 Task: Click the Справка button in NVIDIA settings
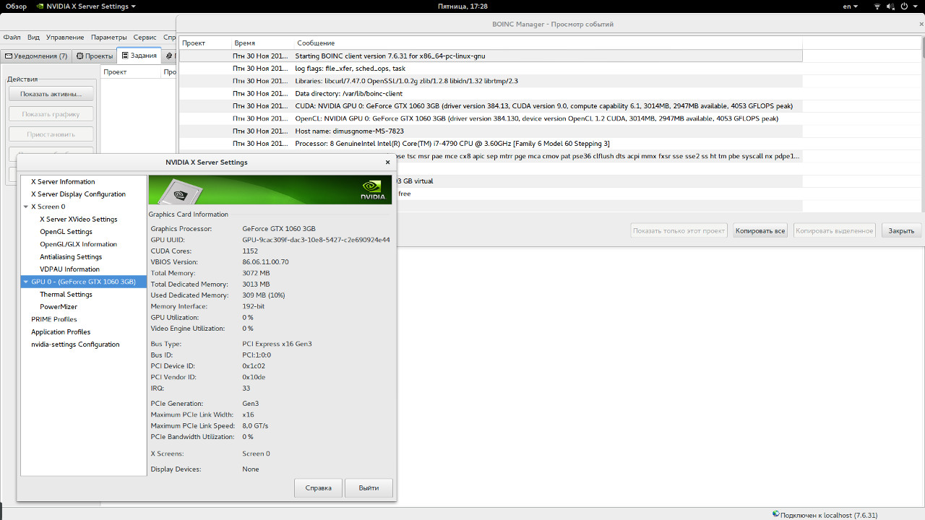click(318, 488)
